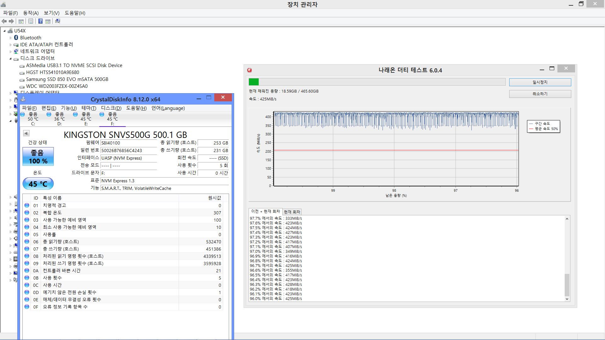Image resolution: width=605 pixels, height=340 pixels.
Task: Open CrystalDiskInfo 편집(E) menu
Action: click(x=49, y=108)
